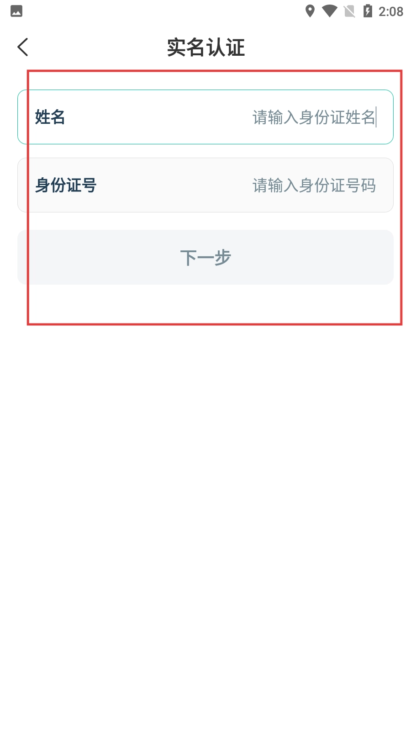Tap the 实名认证 page title
The width and height of the screenshot is (411, 731).
(205, 48)
